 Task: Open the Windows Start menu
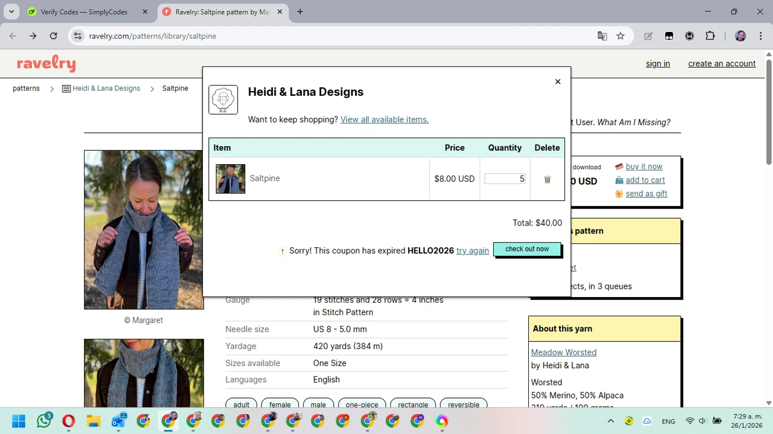pyautogui.click(x=19, y=421)
